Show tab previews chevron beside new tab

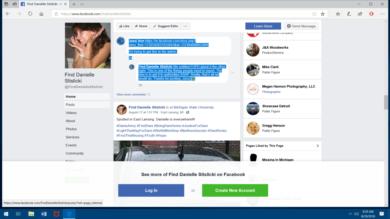[82, 4]
